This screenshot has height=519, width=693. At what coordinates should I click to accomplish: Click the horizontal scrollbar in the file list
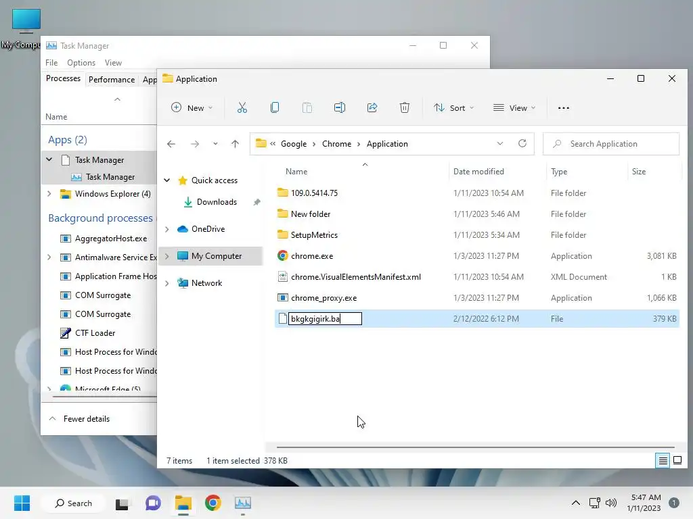(475, 447)
